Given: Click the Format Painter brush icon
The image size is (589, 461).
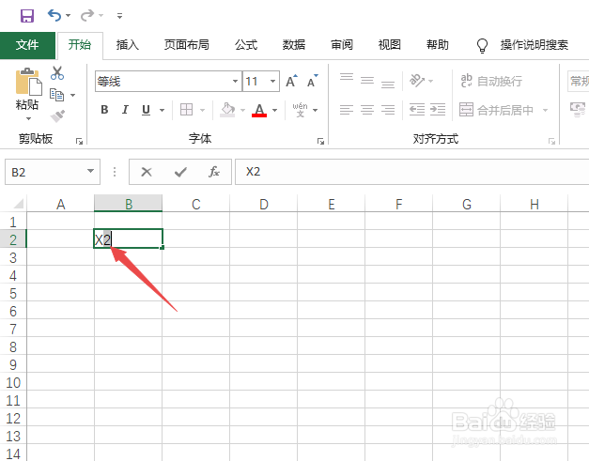Looking at the screenshot, I should [x=57, y=116].
